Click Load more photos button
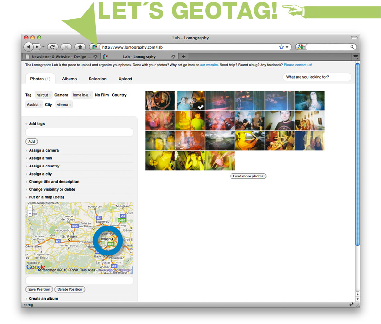The height and width of the screenshot is (324, 381). point(248,176)
